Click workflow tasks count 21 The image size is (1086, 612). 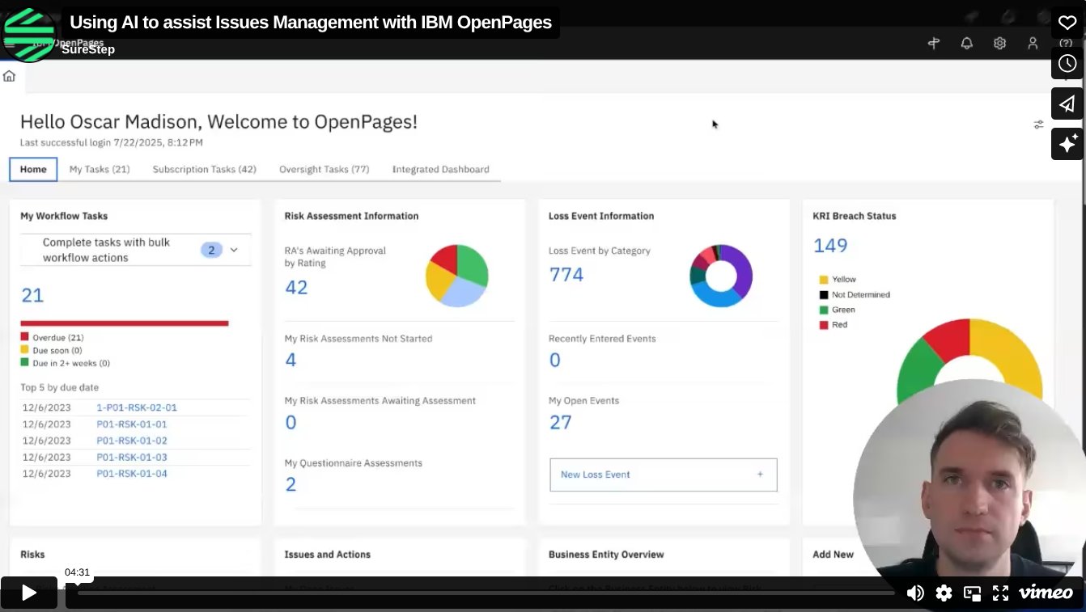(32, 295)
